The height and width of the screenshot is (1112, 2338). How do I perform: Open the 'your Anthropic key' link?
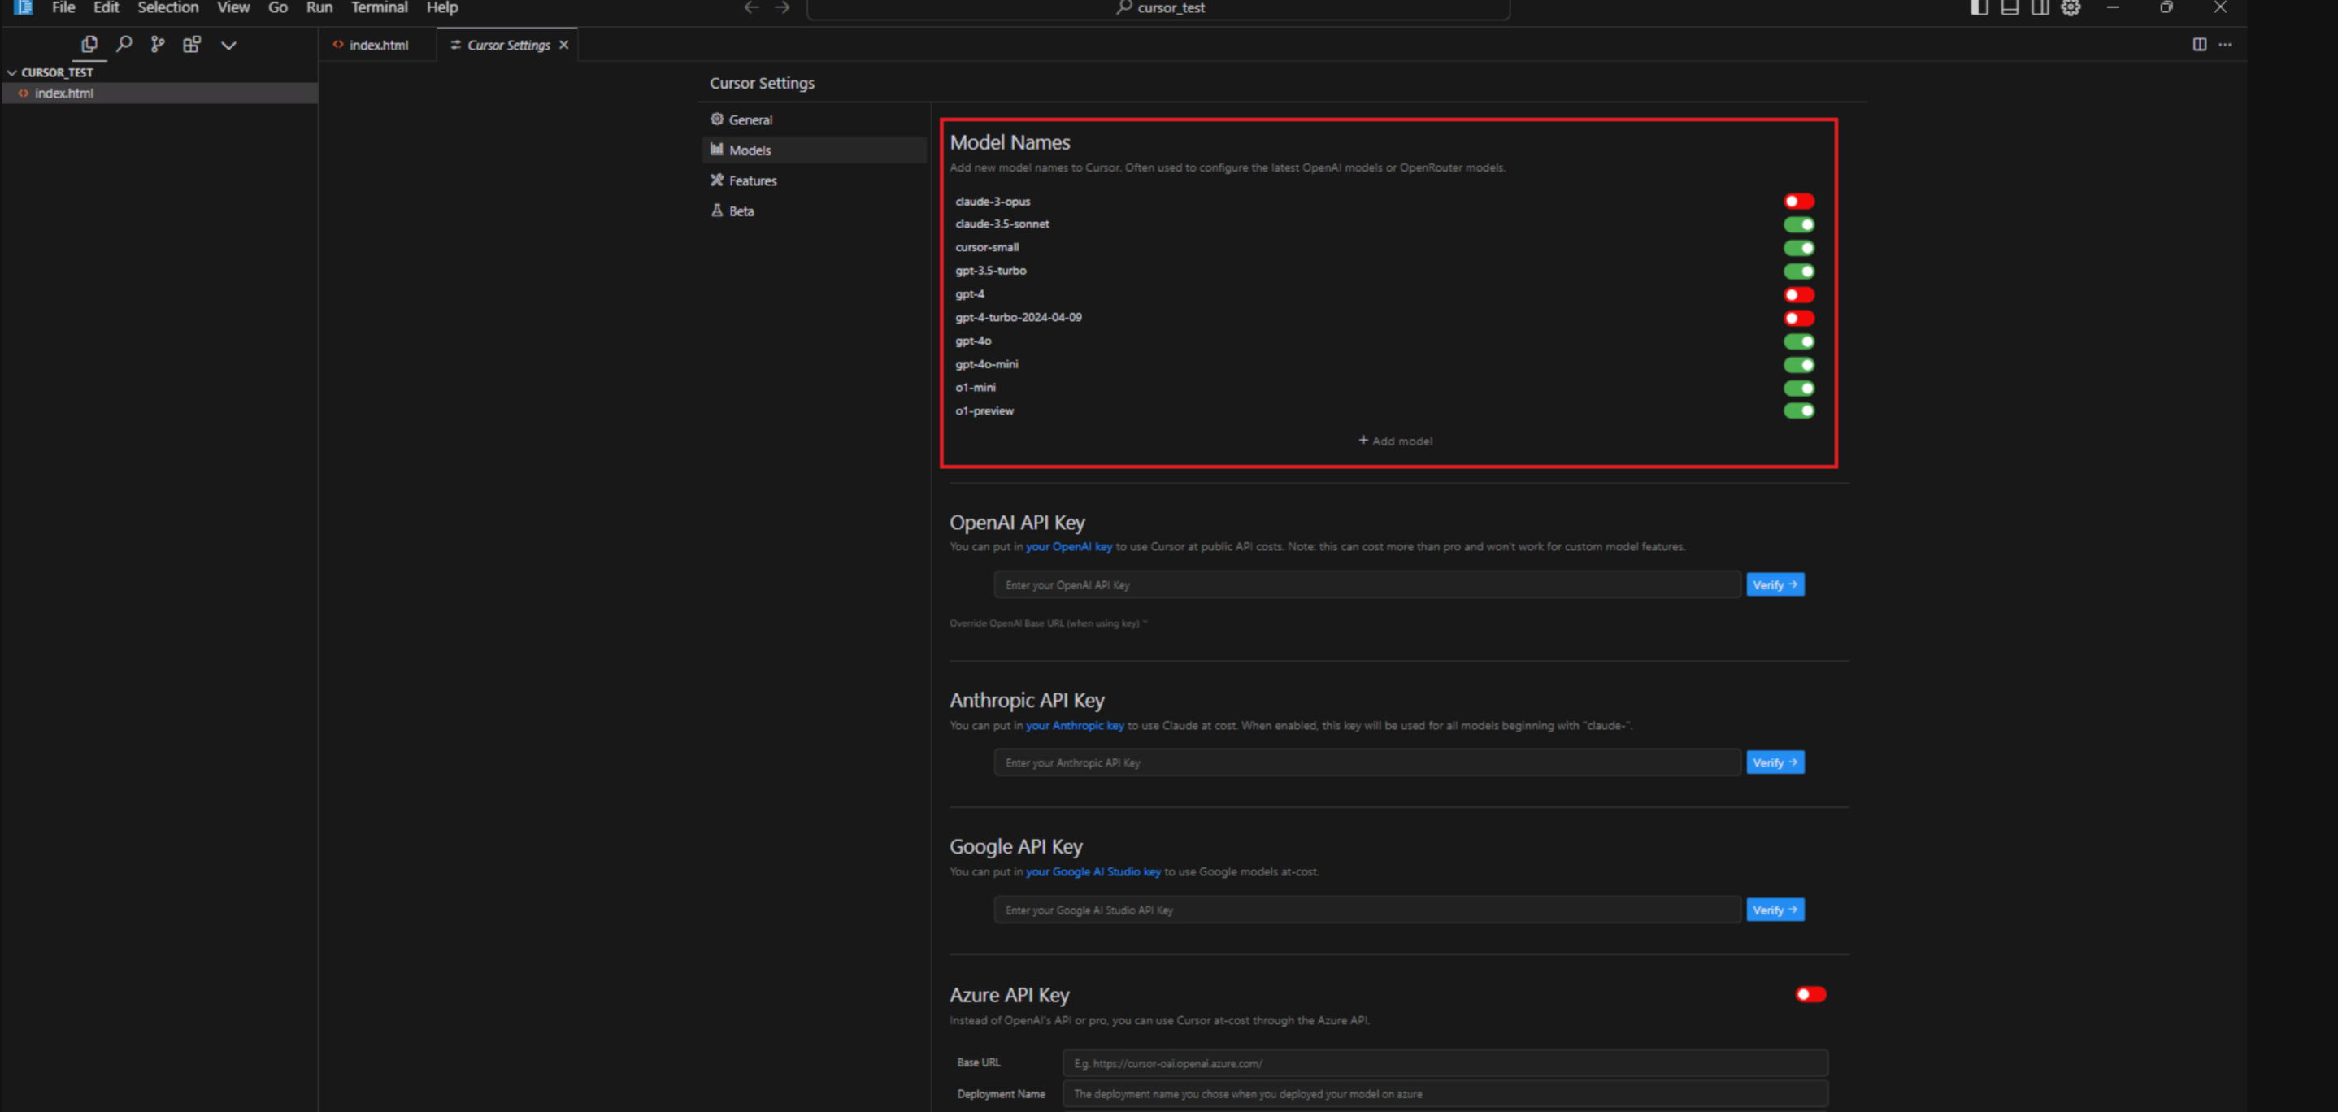tap(1075, 725)
